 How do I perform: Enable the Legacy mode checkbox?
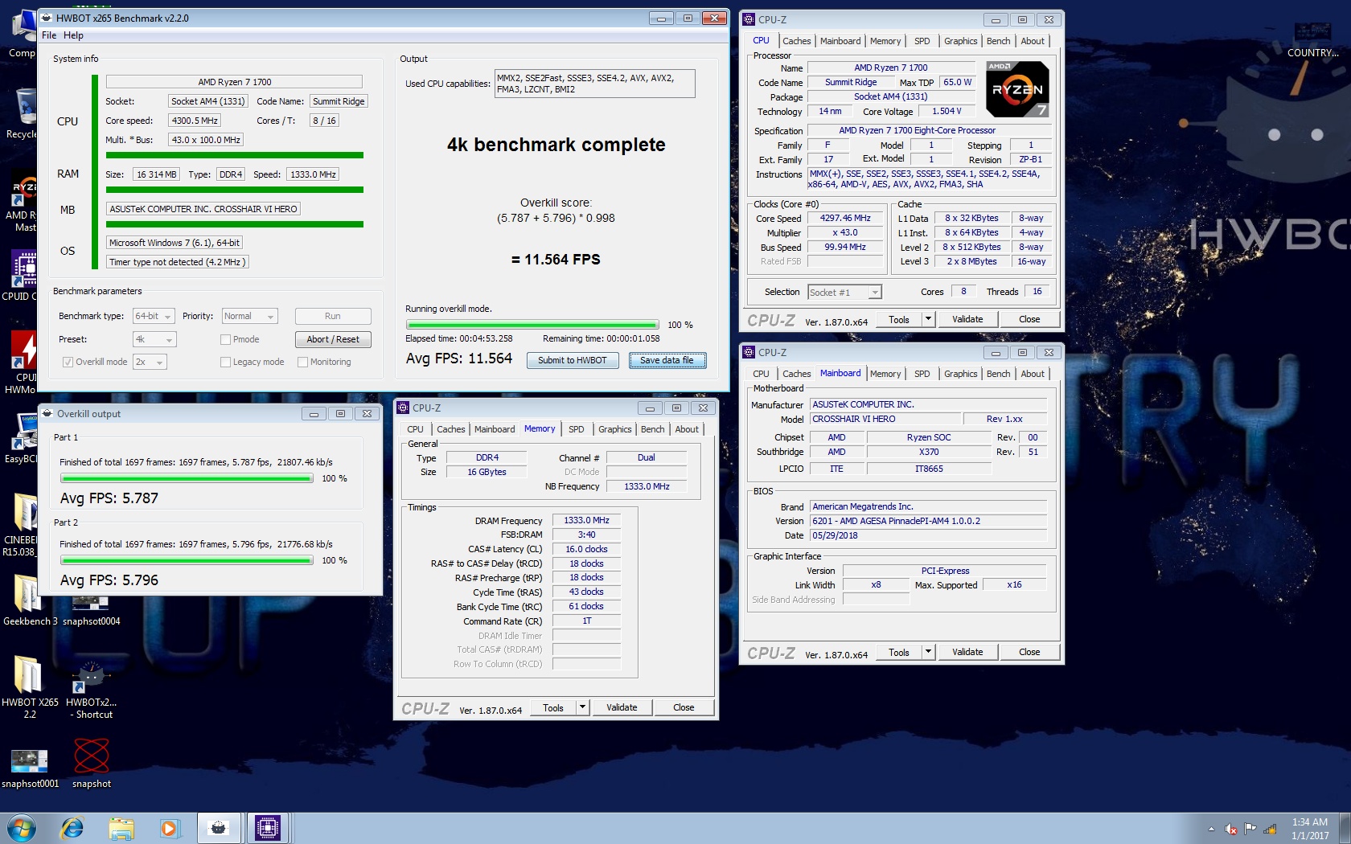225,362
